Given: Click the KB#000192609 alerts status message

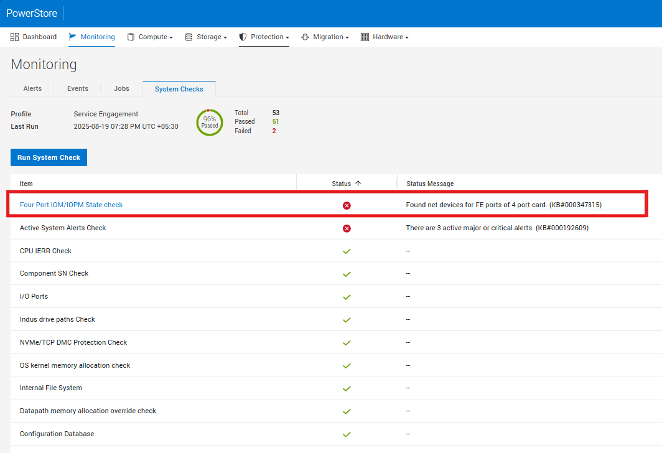Looking at the screenshot, I should (x=497, y=228).
